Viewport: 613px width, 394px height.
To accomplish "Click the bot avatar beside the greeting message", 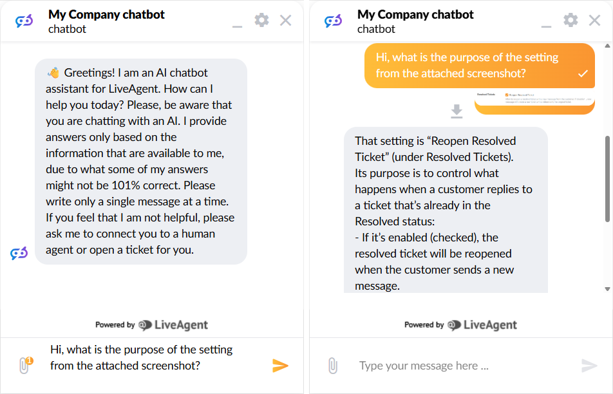I will click(x=19, y=253).
